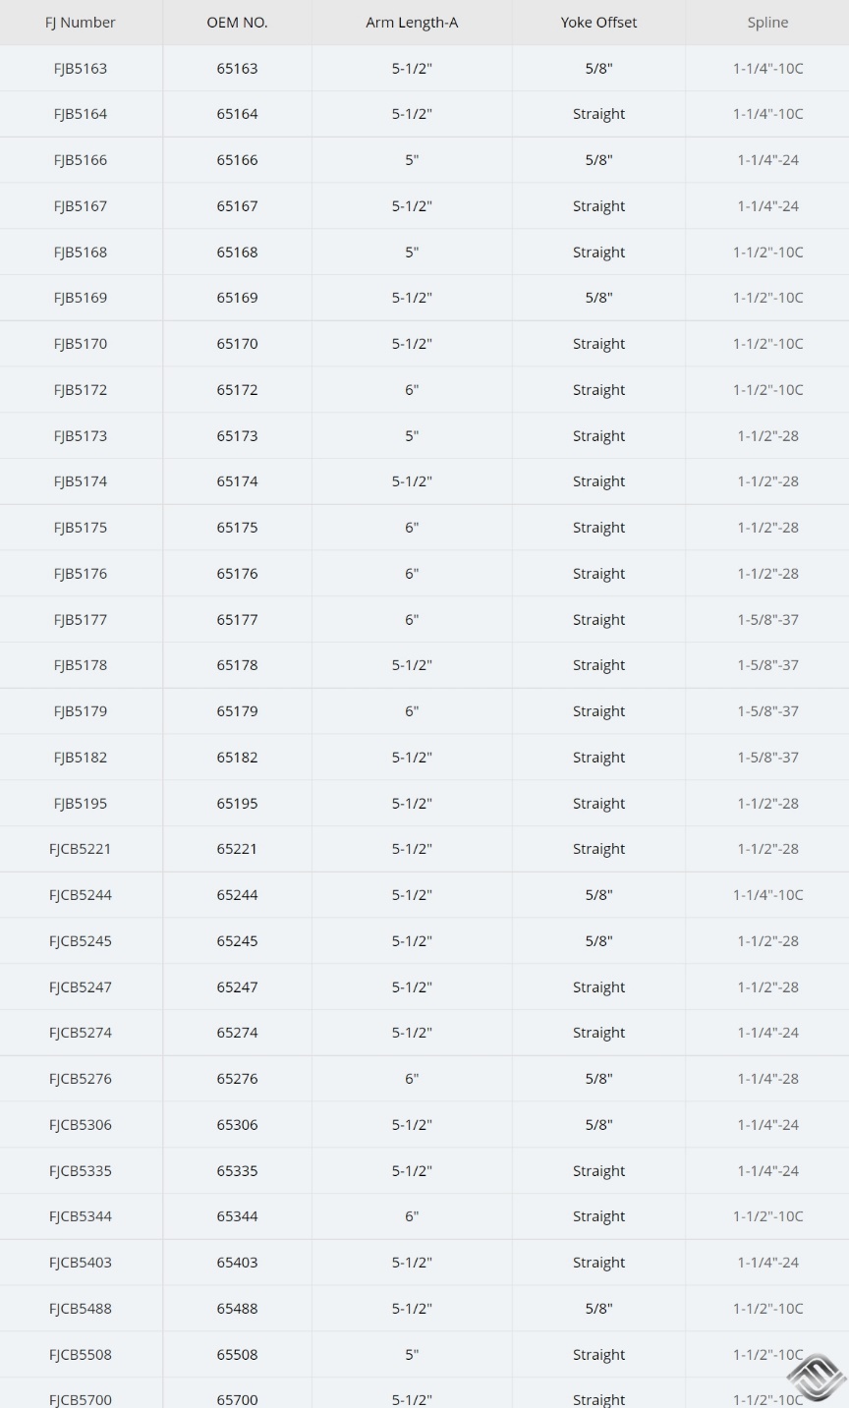The image size is (849, 1408).
Task: Click OEM number 65166
Action: point(237,160)
